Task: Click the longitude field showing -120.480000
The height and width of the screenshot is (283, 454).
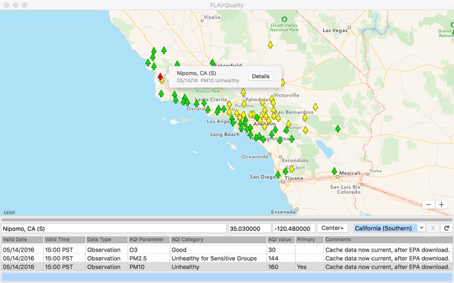Action: [x=293, y=229]
